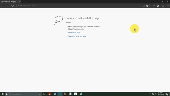Click the "Hmm, we can't reach this page." heading
Screen dimensions: 170x96
pyautogui.click(x=83, y=18)
